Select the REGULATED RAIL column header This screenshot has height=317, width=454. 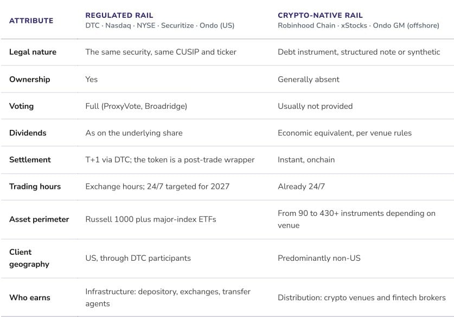click(119, 15)
